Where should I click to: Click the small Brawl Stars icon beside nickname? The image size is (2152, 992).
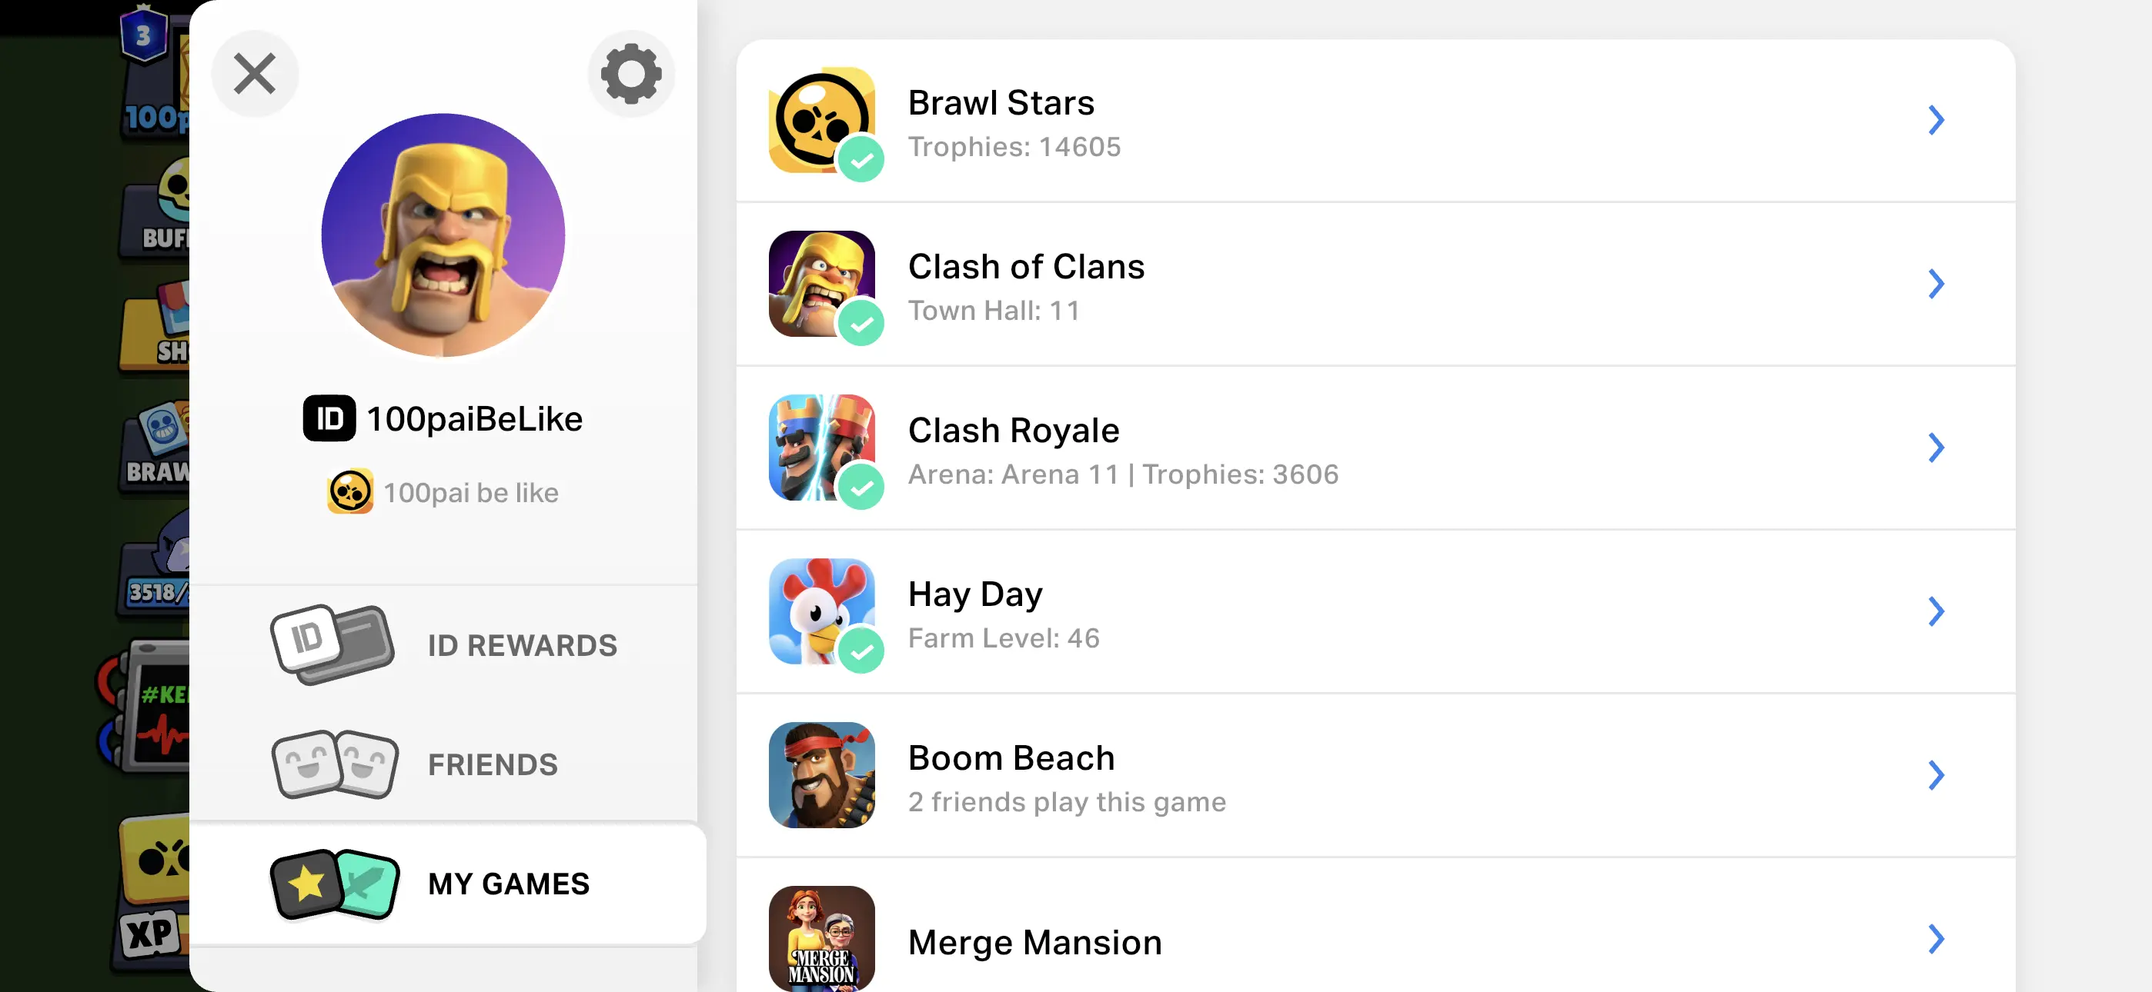click(350, 492)
